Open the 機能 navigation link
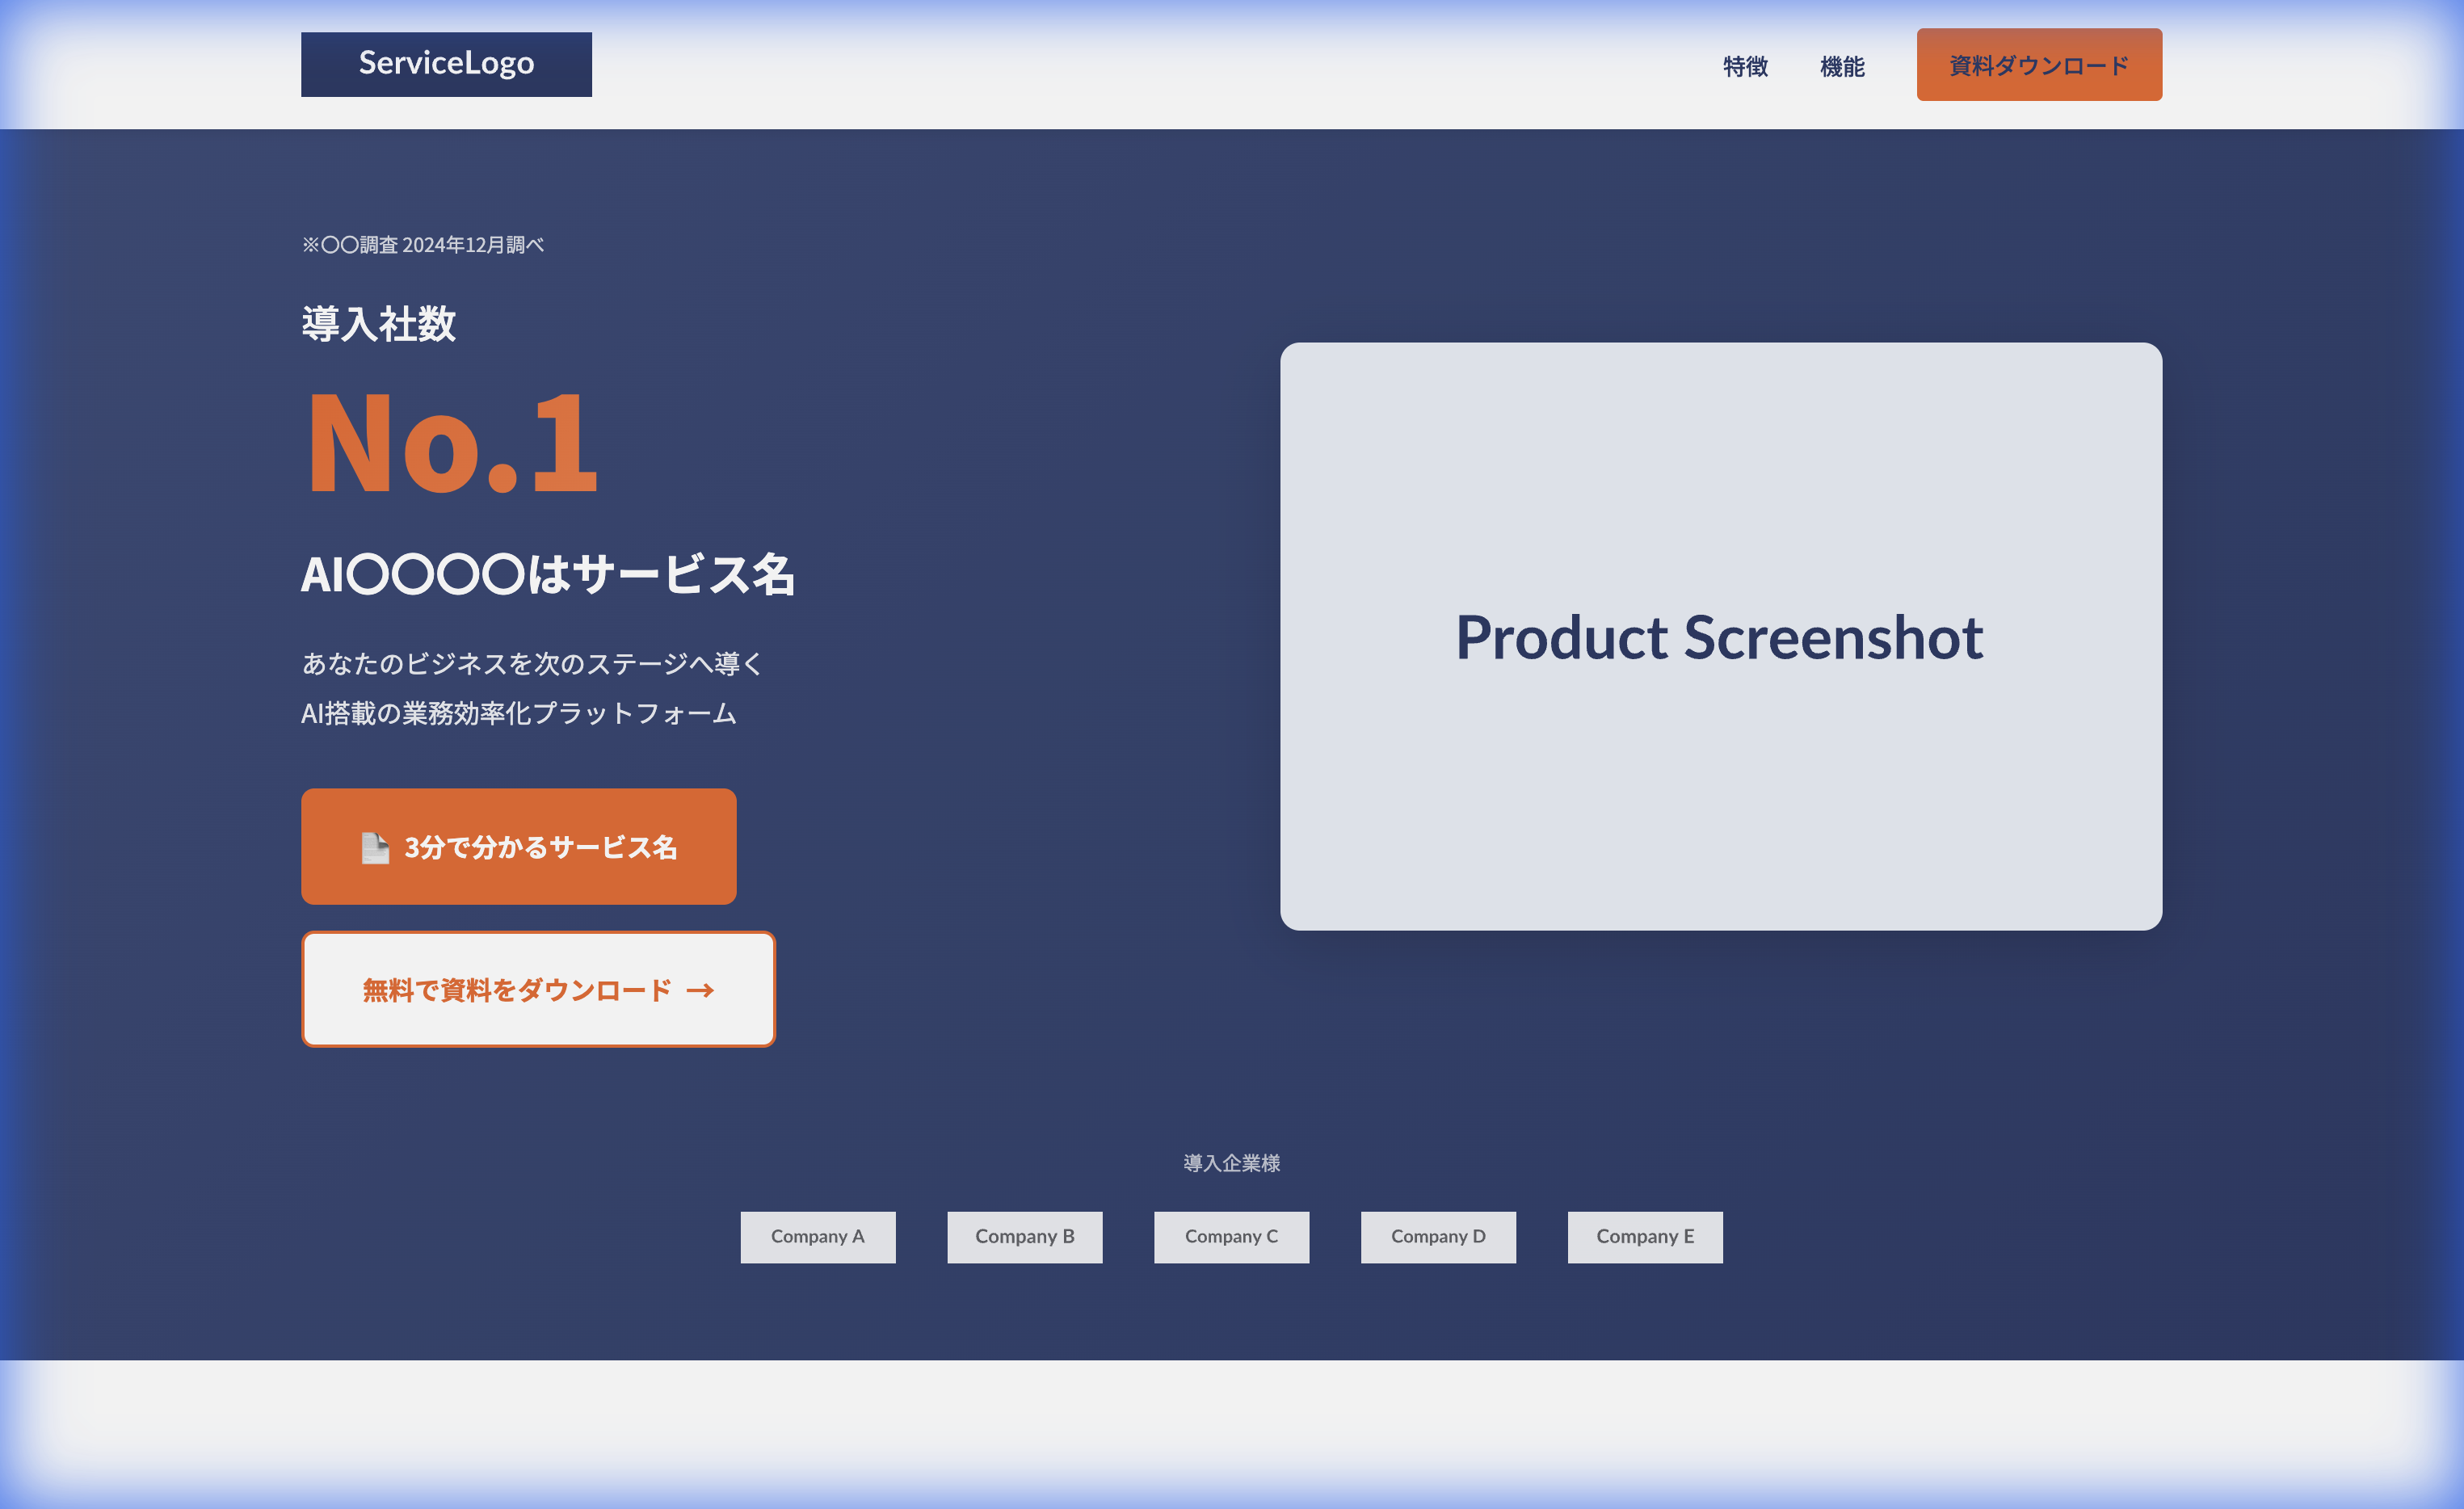2464x1509 pixels. (1842, 66)
